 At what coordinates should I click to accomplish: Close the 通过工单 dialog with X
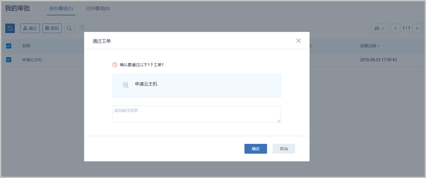point(298,40)
